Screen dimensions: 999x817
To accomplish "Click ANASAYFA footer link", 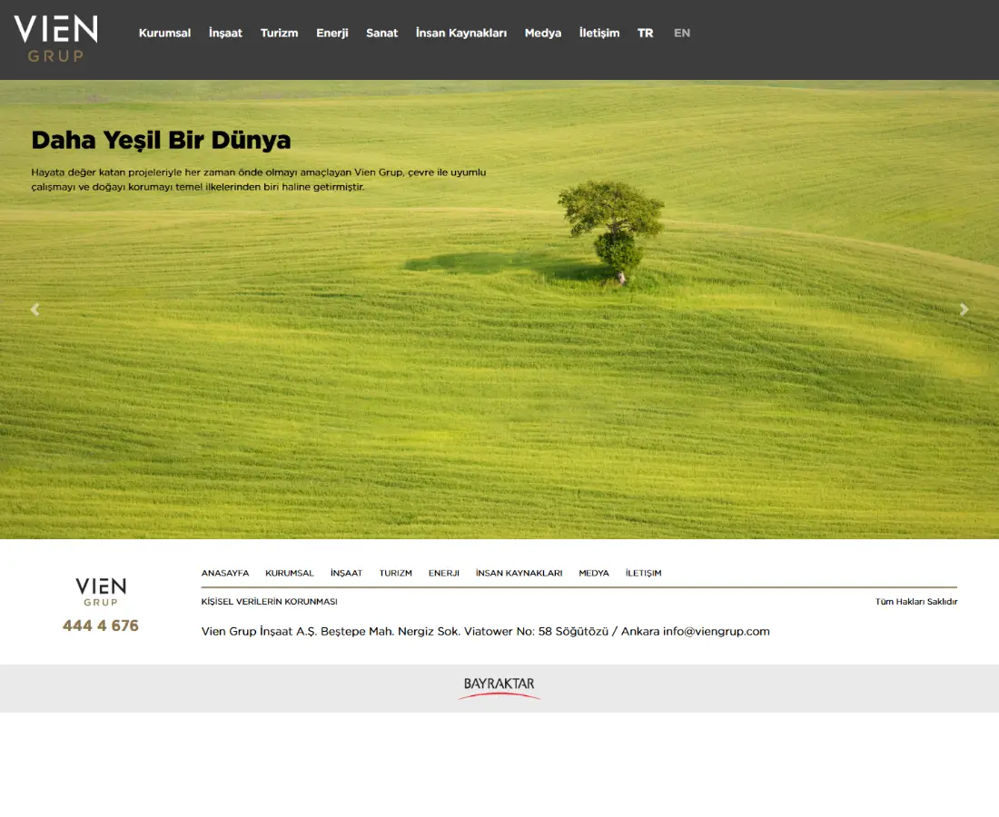I will [225, 573].
